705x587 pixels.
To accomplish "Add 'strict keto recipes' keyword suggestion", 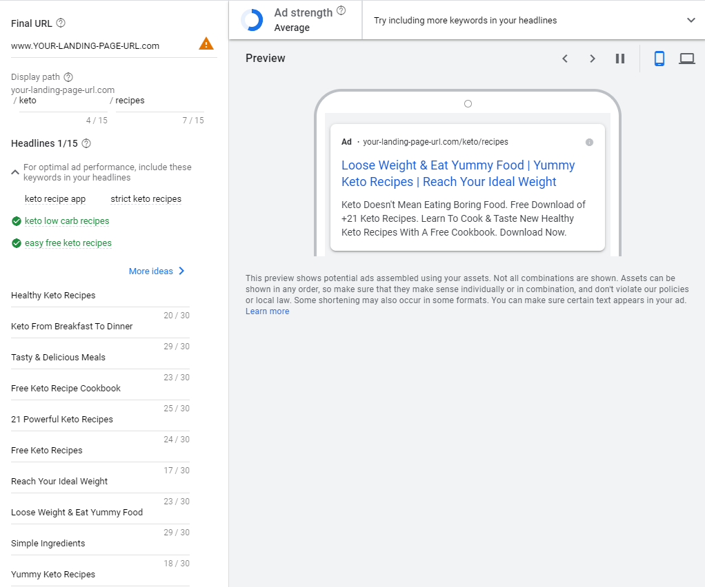I will pyautogui.click(x=146, y=199).
